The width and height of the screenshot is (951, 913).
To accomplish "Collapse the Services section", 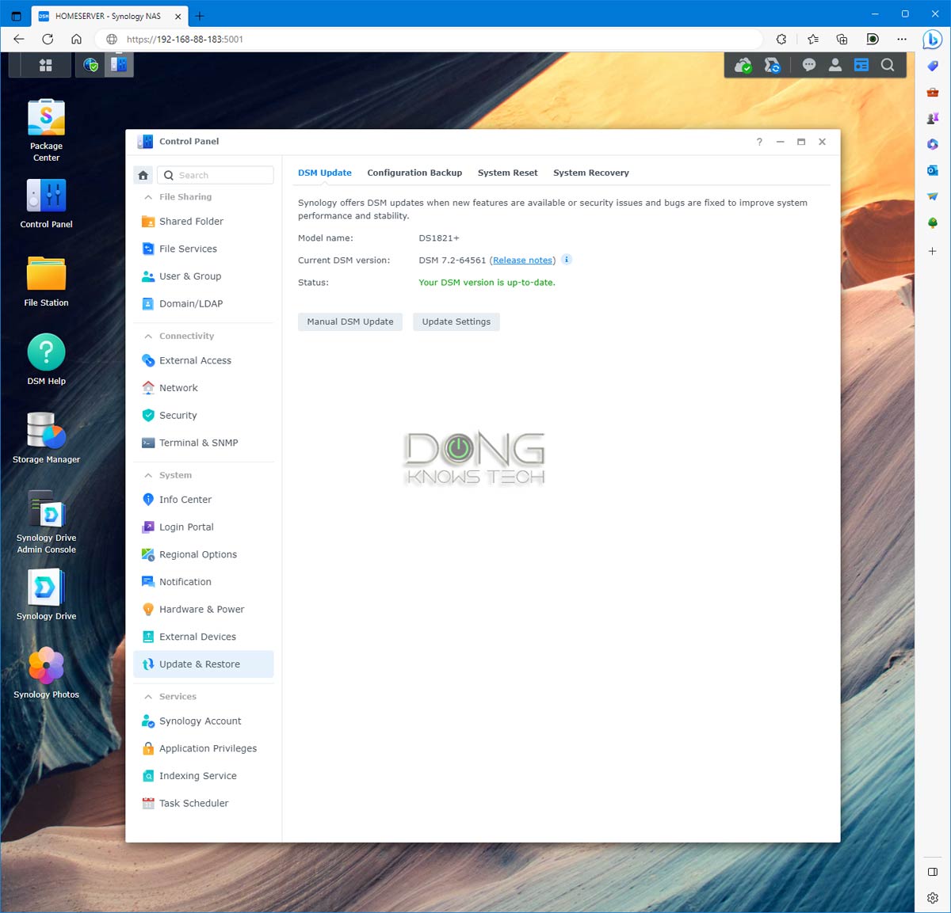I will click(x=148, y=697).
